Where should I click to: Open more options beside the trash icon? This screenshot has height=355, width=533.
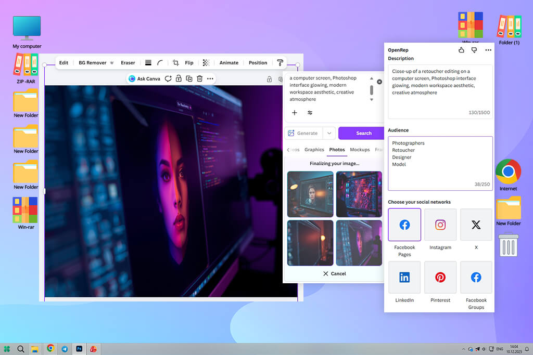210,78
